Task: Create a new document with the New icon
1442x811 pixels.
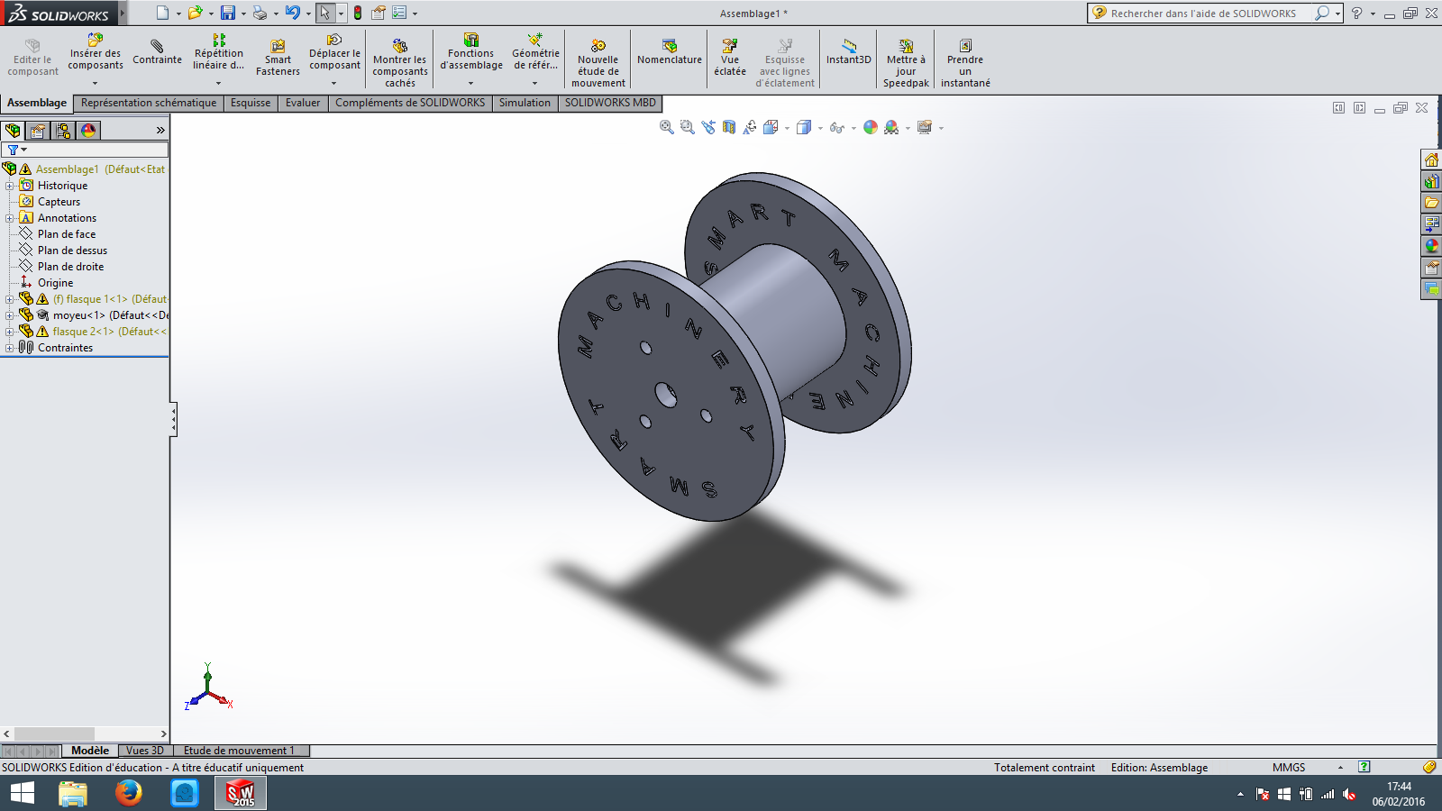Action: click(x=162, y=13)
